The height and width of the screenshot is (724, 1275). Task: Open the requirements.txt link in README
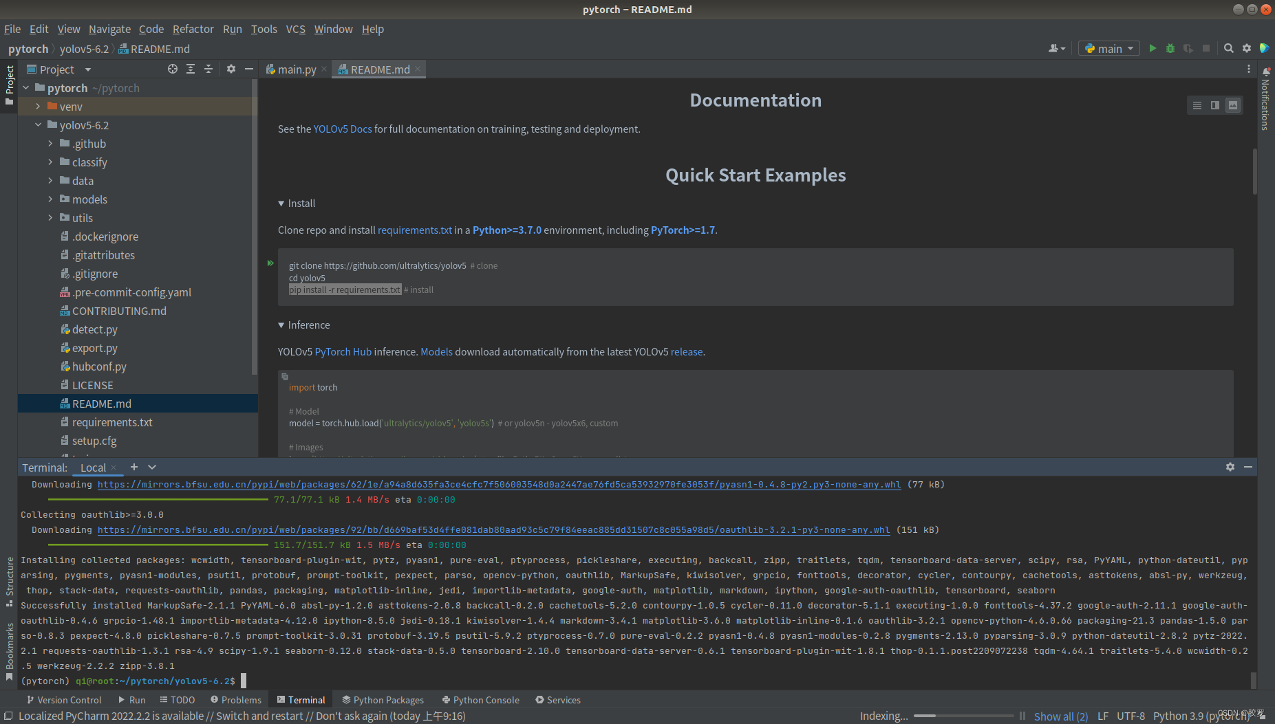[x=415, y=230]
